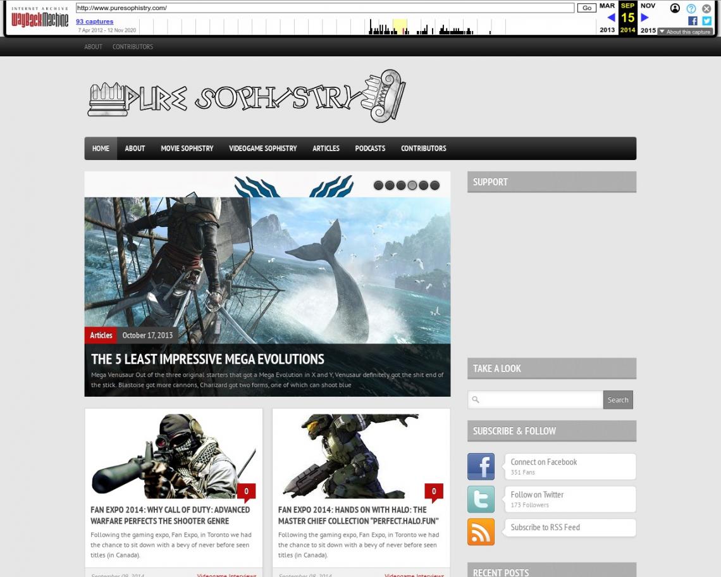Jump to NOV 2015 capture
721x577 pixels.
point(648,18)
